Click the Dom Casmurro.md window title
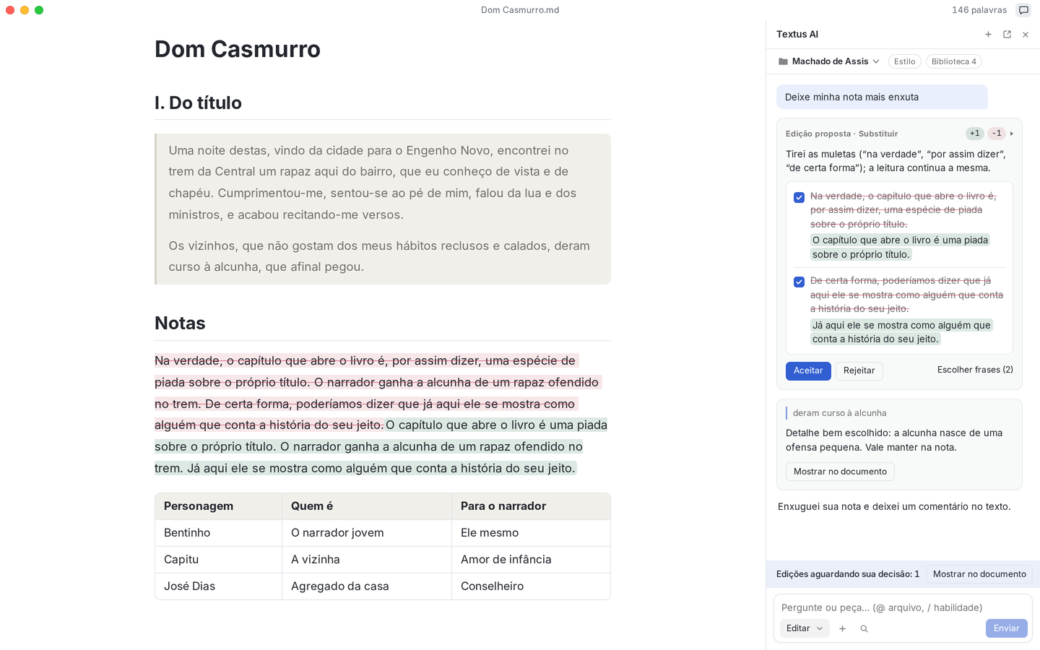 click(x=520, y=10)
